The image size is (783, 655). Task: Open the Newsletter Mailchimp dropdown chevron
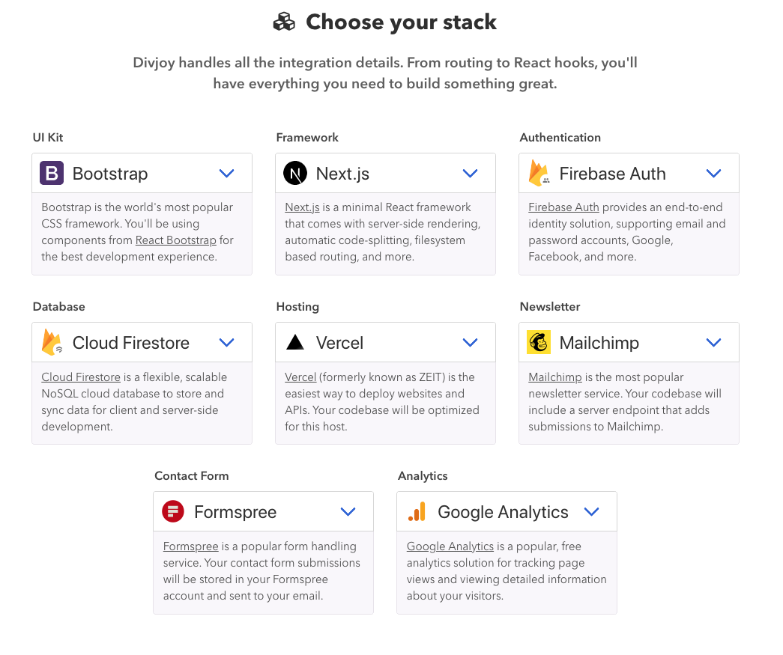713,342
